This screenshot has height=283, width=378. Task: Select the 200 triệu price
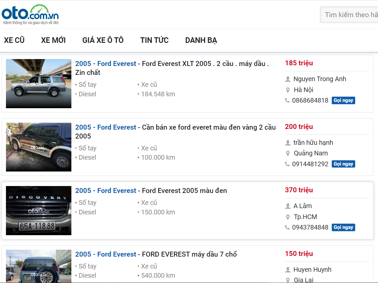pyautogui.click(x=299, y=127)
